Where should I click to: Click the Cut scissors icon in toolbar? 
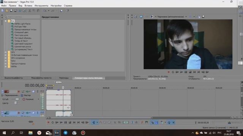(30, 11)
